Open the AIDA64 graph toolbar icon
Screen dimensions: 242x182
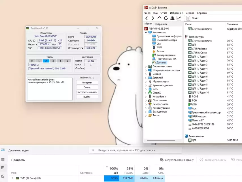[x=179, y=18]
